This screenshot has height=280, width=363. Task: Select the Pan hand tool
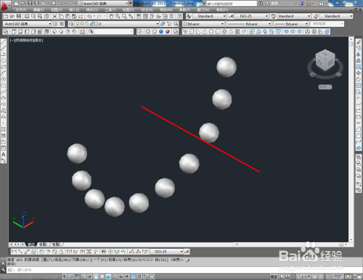coord(111,16)
